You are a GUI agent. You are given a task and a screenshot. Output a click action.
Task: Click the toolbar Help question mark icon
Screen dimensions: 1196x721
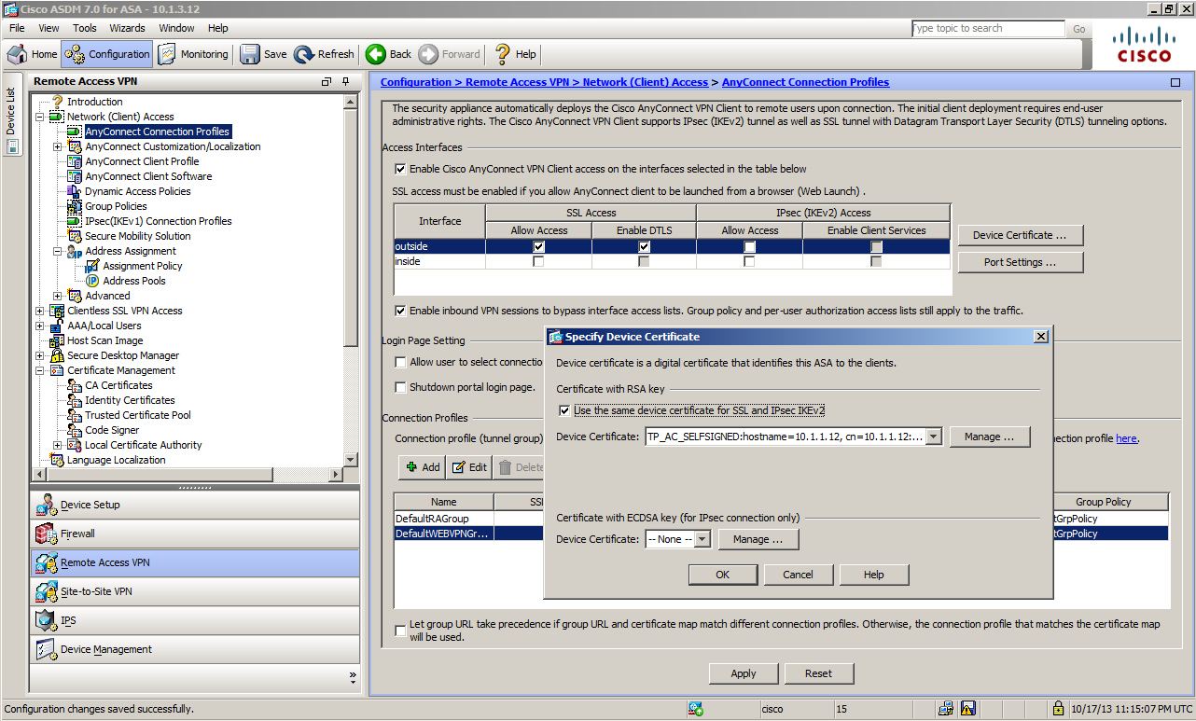503,54
